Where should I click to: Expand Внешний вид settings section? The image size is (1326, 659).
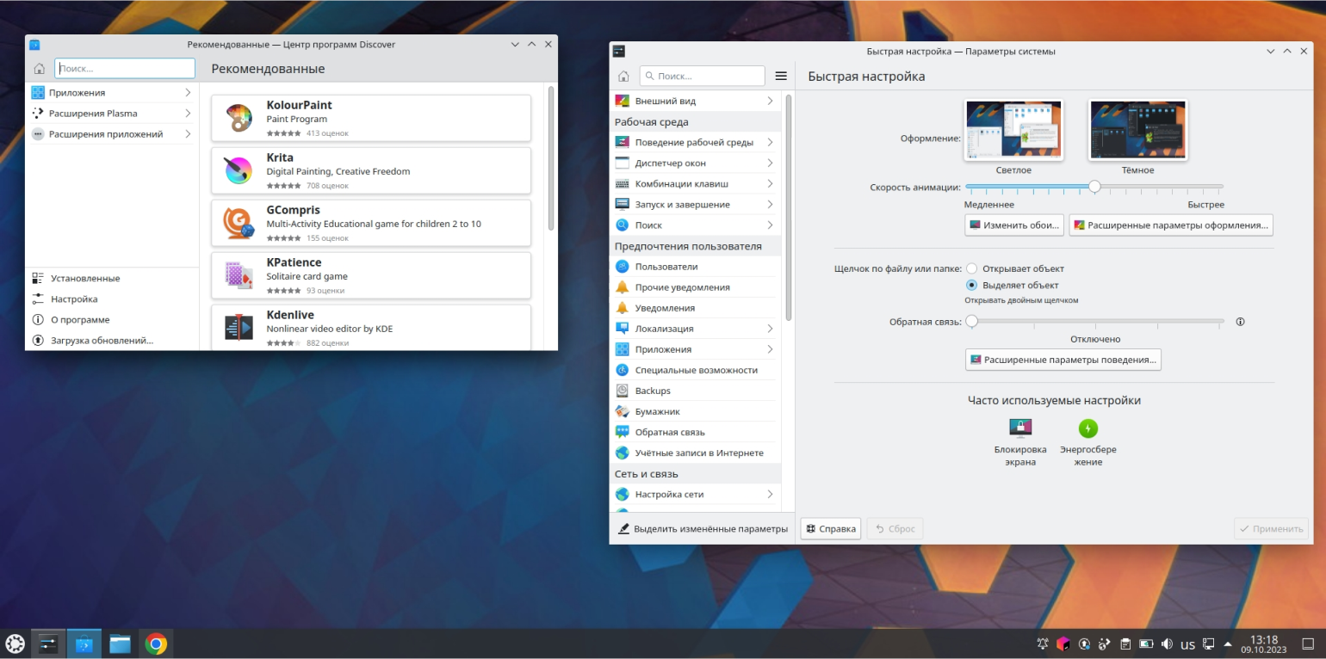click(694, 101)
